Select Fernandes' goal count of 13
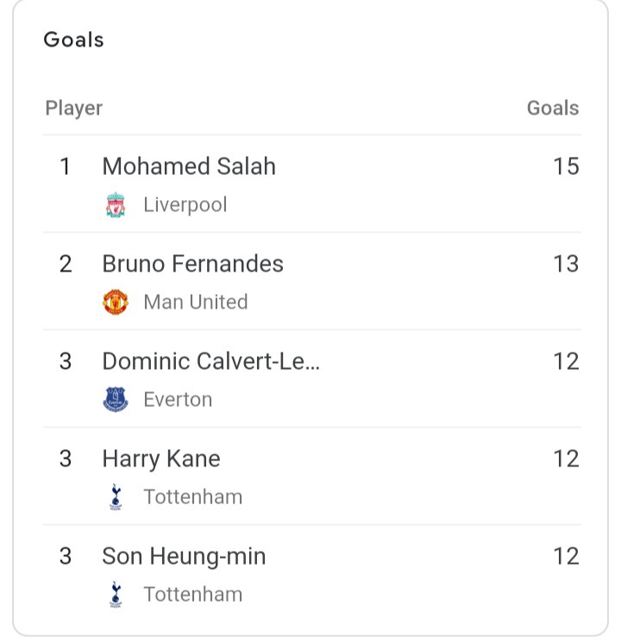This screenshot has width=621, height=643. click(566, 264)
